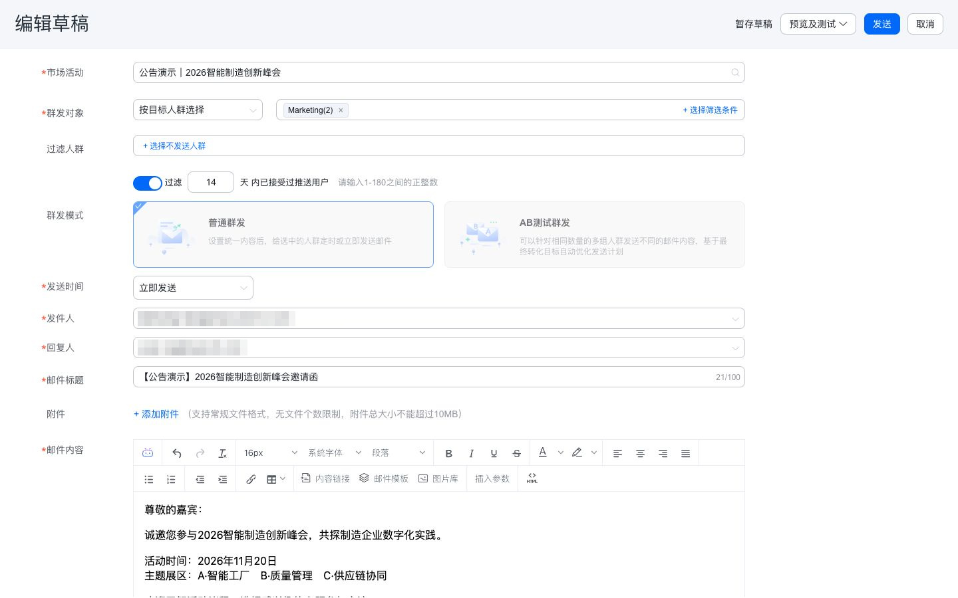The height and width of the screenshot is (598, 958).
Task: Open the 图片库 image library
Action: (438, 478)
